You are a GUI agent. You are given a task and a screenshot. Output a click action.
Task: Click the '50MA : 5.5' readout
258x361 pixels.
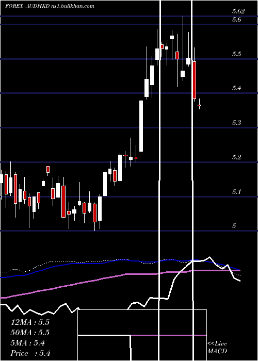coord(30,333)
